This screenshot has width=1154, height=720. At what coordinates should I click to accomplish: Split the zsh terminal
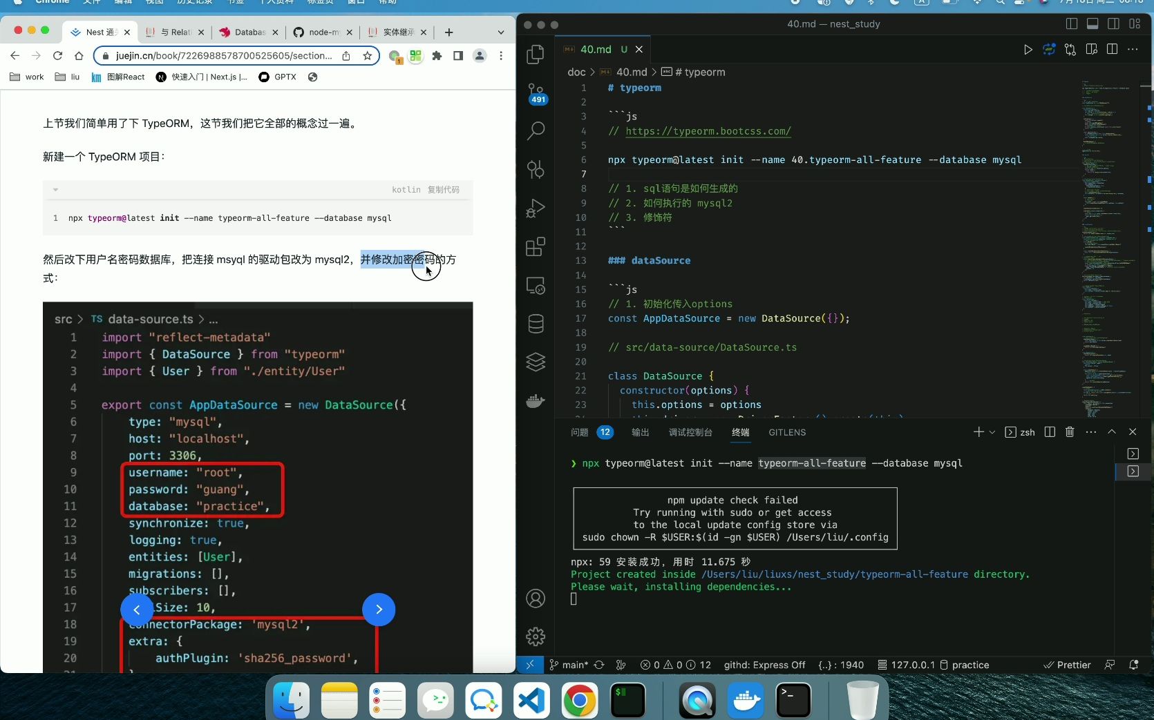[x=1050, y=432]
